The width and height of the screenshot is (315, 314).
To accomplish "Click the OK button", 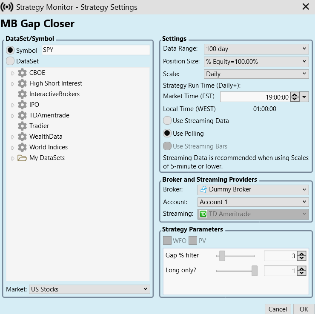I will coord(304,309).
